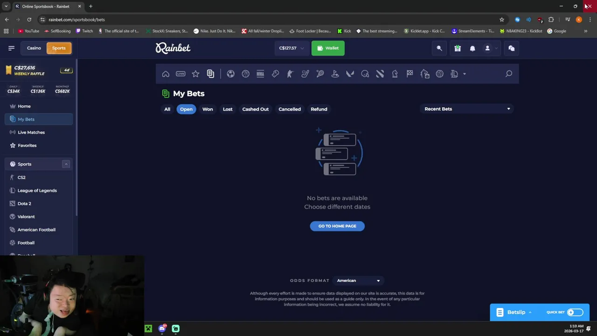
Task: Select the basketball icon
Action: click(245, 74)
